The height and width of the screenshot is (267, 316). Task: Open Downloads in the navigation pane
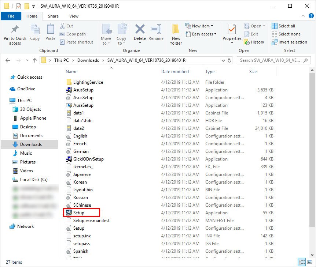coord(31,144)
